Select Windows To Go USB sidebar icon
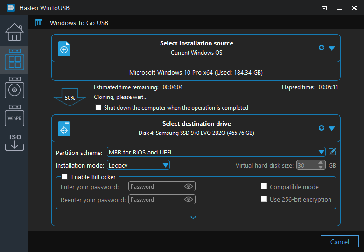The height and width of the screenshot is (252, 364). coord(14,60)
